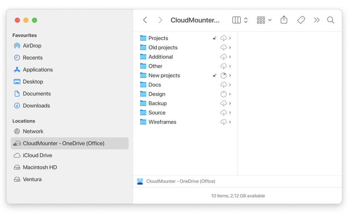Click the Additional cloud download icon

(x=224, y=57)
